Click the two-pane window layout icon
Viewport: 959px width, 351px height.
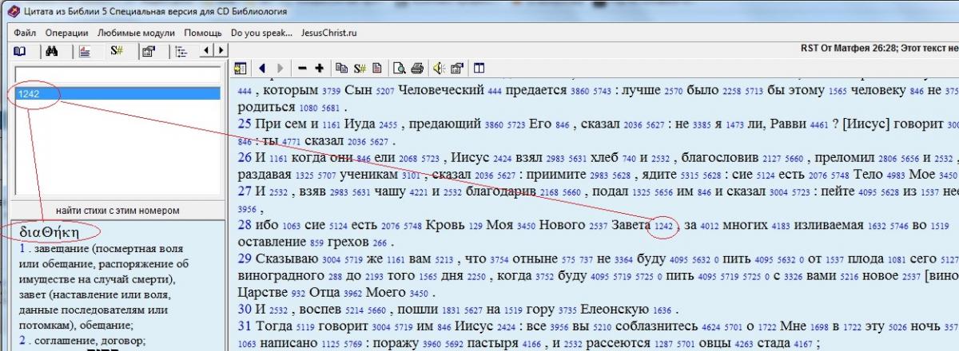pyautogui.click(x=479, y=68)
